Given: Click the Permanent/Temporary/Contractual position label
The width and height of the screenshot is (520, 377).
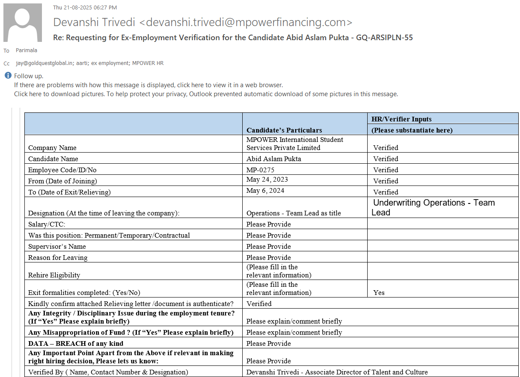Looking at the screenshot, I should coord(109,235).
